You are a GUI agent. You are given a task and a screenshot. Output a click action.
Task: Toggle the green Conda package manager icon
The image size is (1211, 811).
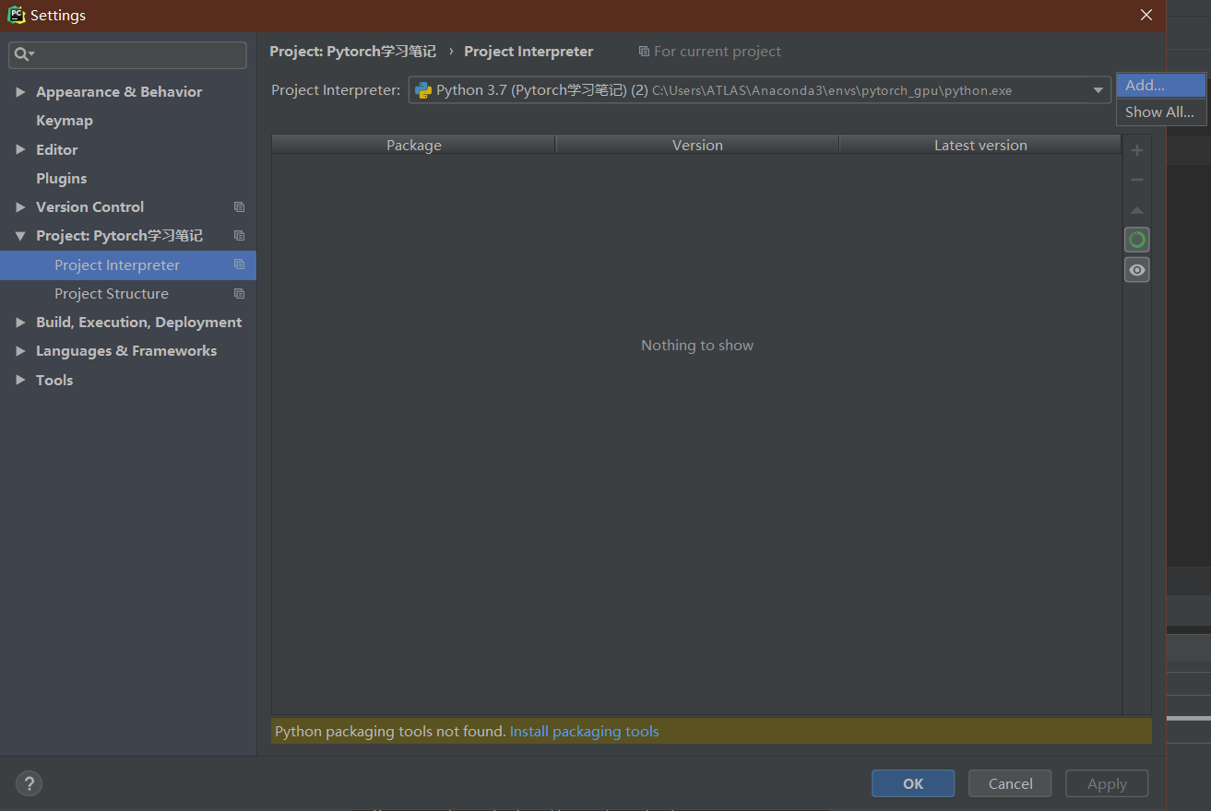[1137, 240]
